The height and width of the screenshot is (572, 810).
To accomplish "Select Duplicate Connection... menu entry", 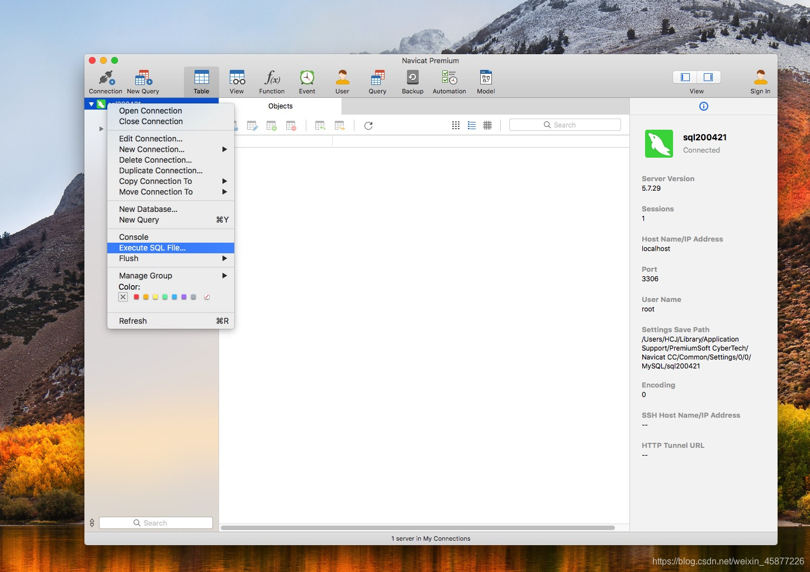I will coord(170,171).
